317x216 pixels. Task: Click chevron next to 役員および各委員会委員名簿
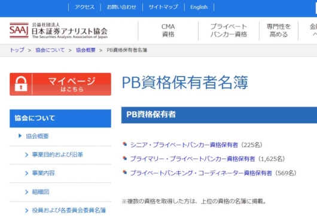26,211
